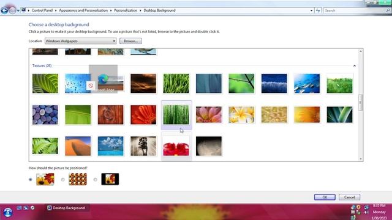Viewport: 392px width, 220px height.
Task: Select the Center position radio button
Action: [x=96, y=179]
